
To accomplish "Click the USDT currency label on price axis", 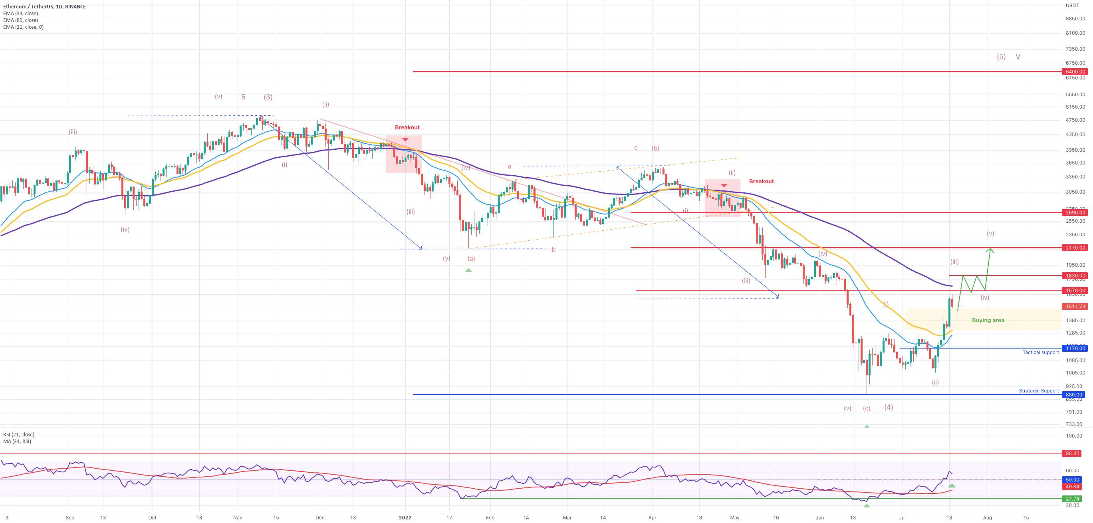I will coord(1072,5).
